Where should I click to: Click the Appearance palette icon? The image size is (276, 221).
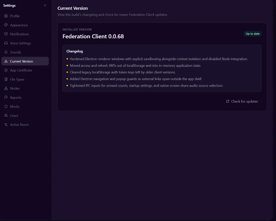coord(6,25)
